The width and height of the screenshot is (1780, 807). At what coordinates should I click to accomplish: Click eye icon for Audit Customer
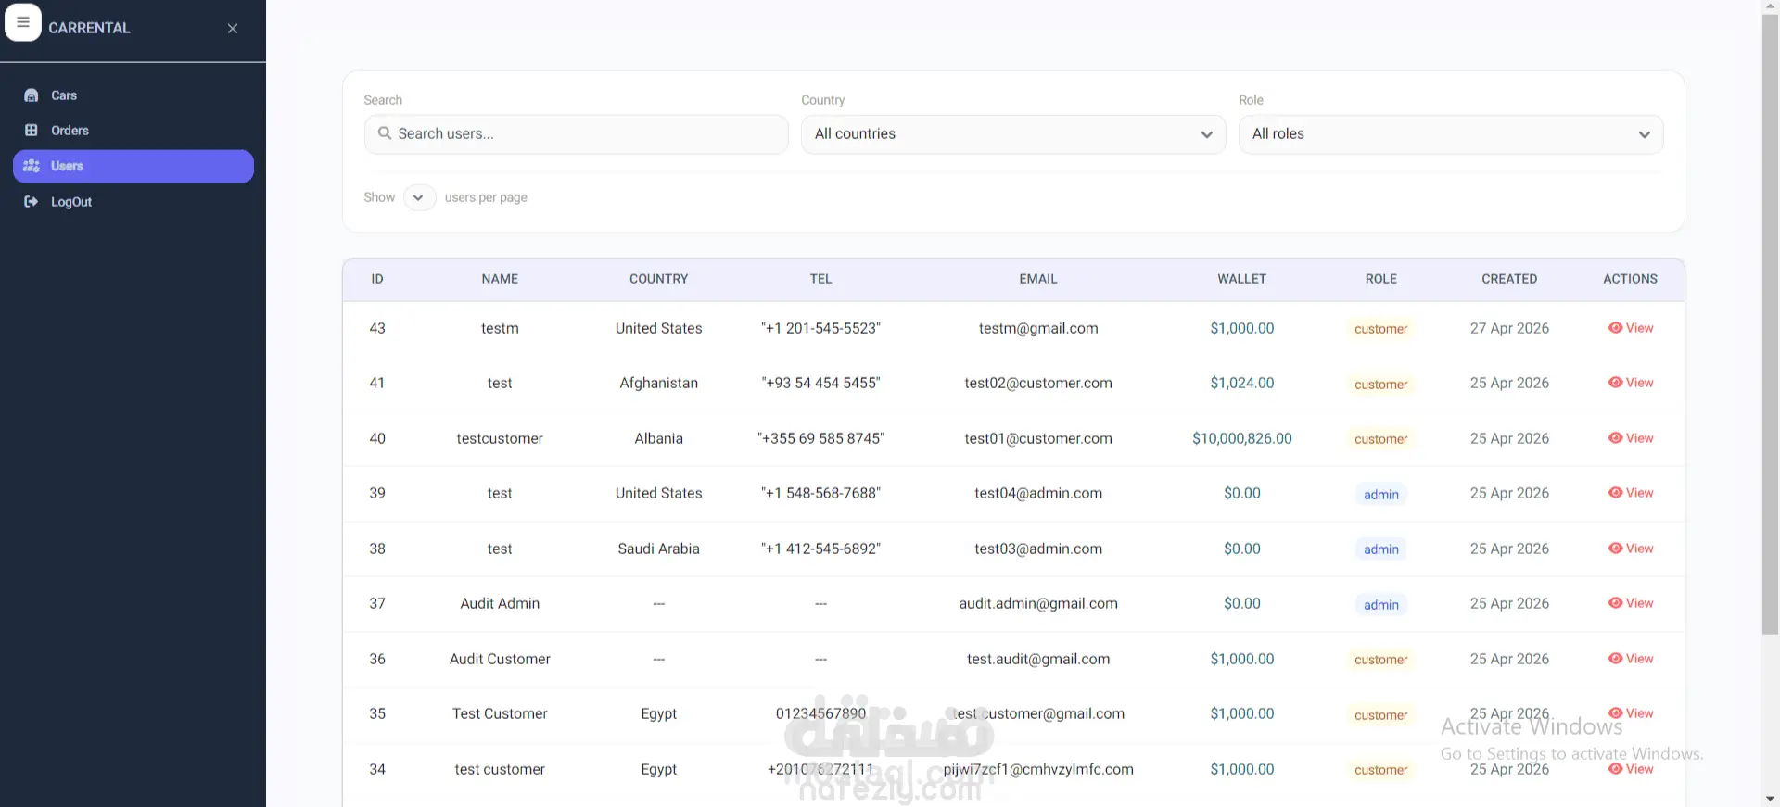tap(1616, 659)
